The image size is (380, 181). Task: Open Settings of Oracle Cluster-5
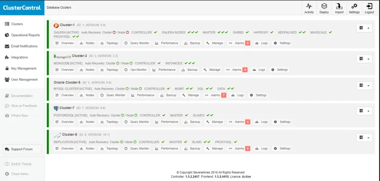[258, 95]
